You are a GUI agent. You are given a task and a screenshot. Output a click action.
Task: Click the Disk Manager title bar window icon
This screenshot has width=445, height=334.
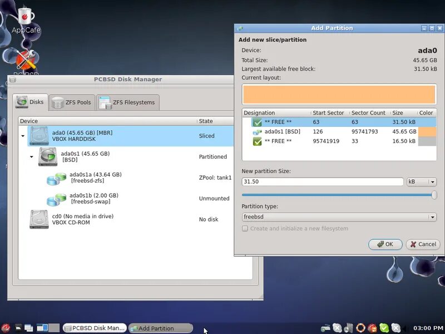pos(12,80)
